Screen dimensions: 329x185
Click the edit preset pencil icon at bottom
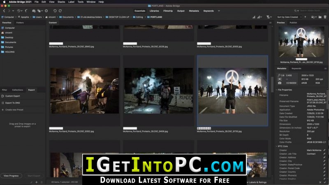coord(32,182)
